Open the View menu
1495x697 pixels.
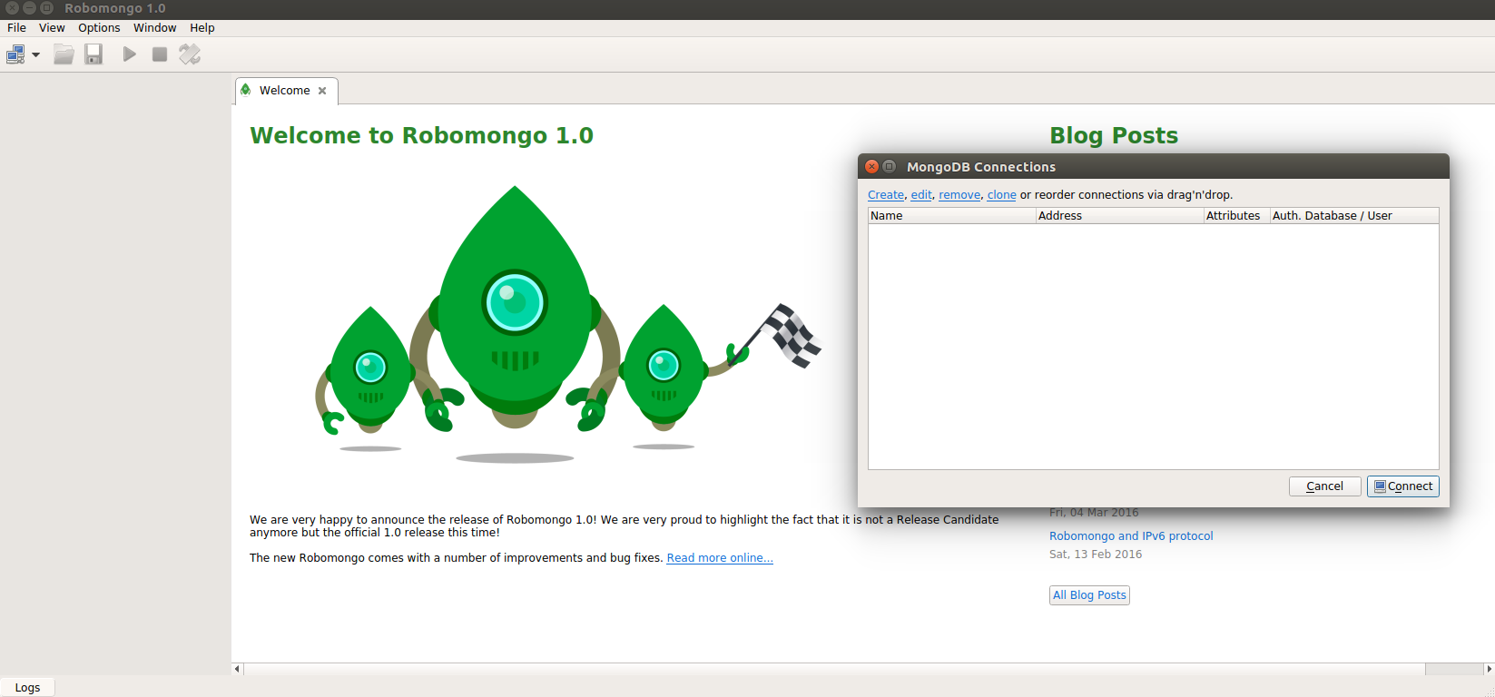(52, 28)
